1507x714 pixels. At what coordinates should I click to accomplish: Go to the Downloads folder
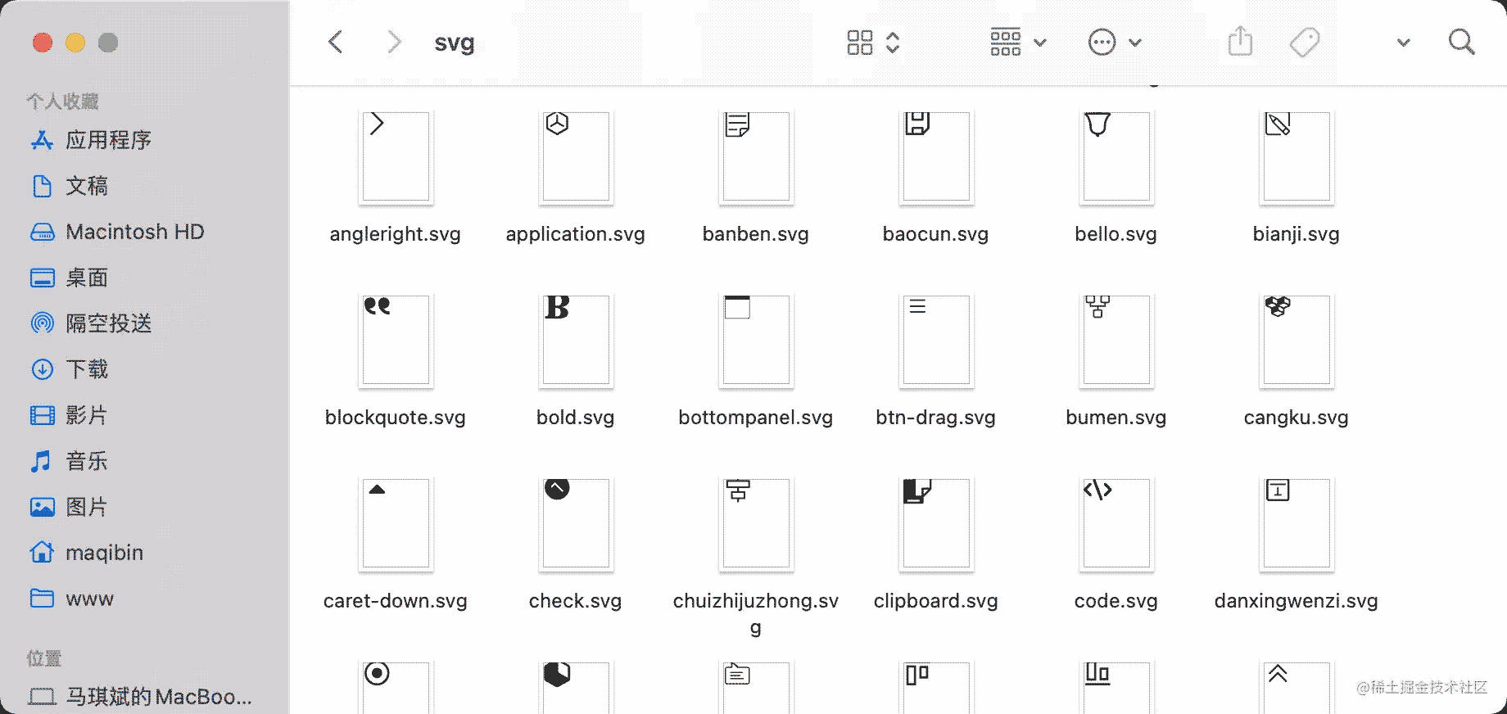[87, 369]
